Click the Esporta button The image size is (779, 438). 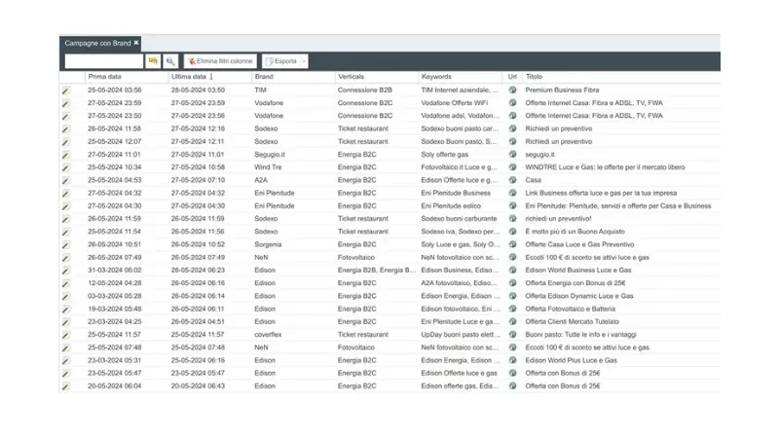281,61
